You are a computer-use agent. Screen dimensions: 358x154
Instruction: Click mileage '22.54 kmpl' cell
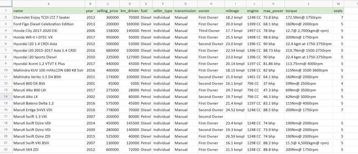click(235, 50)
